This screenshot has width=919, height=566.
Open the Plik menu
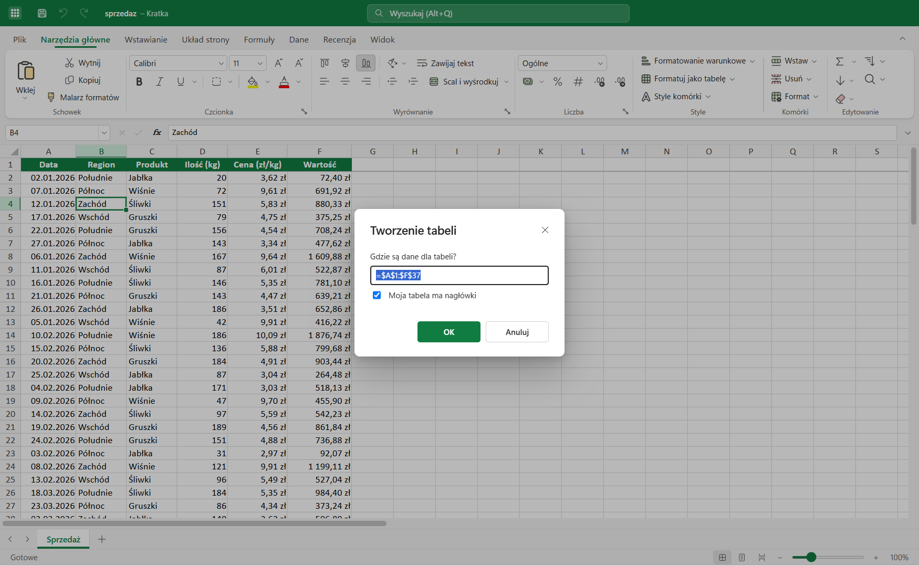click(x=19, y=40)
